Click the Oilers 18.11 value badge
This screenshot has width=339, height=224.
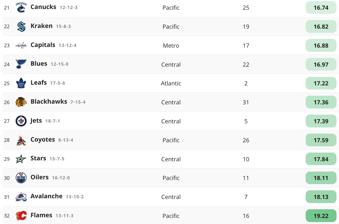[x=321, y=178]
